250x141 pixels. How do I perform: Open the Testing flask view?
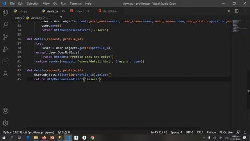5,74
